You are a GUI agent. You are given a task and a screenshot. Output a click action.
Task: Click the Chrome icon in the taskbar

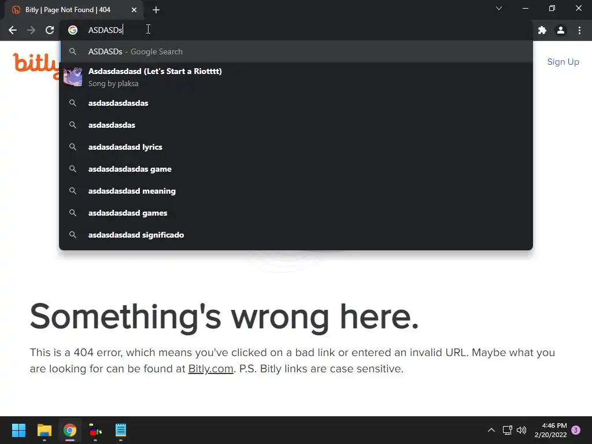click(70, 430)
